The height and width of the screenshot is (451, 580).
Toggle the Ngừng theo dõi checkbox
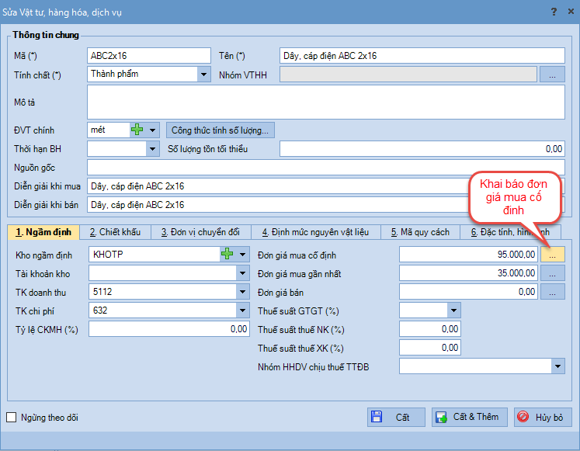coord(12,418)
